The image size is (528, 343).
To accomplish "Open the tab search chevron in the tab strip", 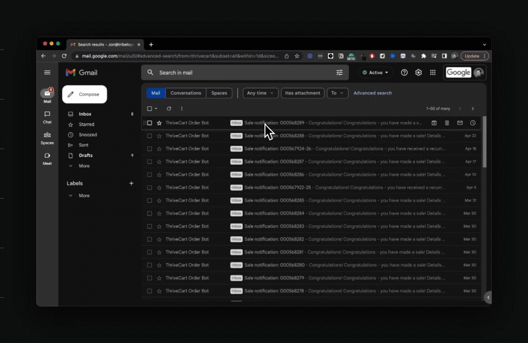I will (484, 44).
